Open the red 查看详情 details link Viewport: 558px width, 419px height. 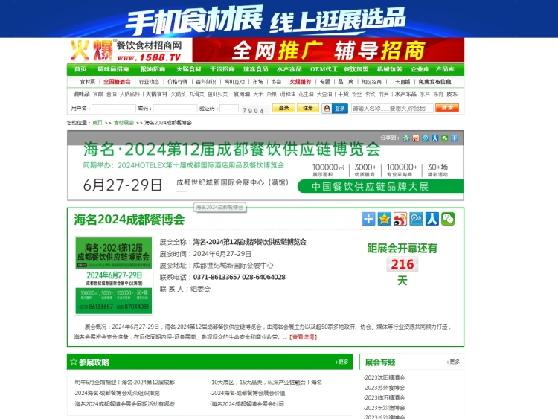point(303,337)
